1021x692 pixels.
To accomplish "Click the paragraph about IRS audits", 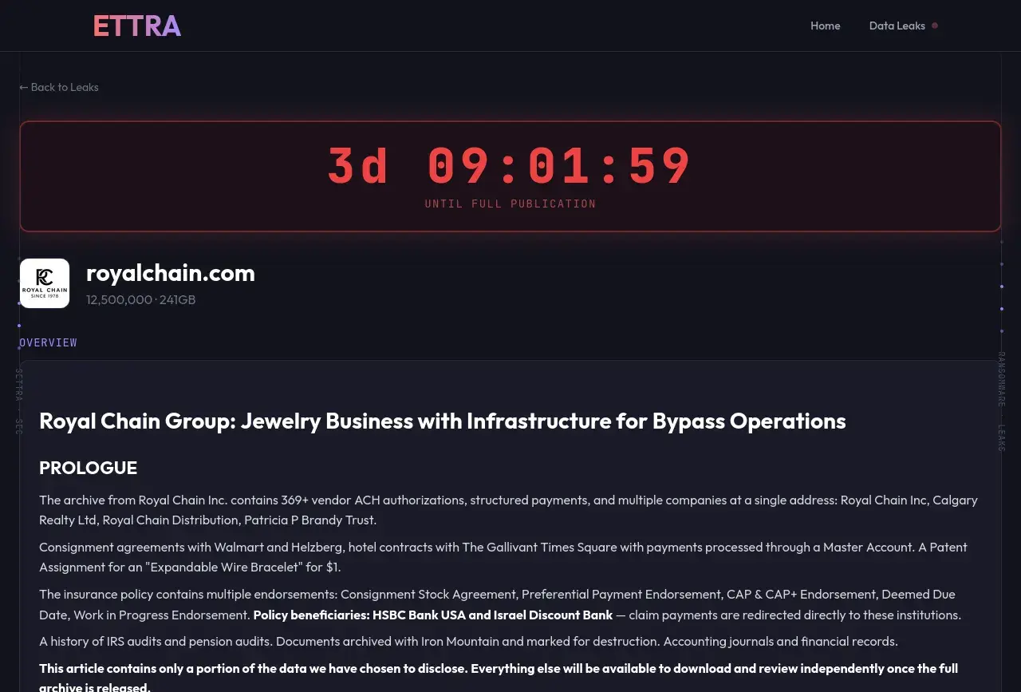I will 468,642.
